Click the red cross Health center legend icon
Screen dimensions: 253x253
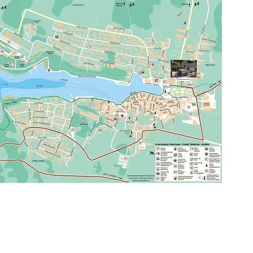[x=175, y=161]
